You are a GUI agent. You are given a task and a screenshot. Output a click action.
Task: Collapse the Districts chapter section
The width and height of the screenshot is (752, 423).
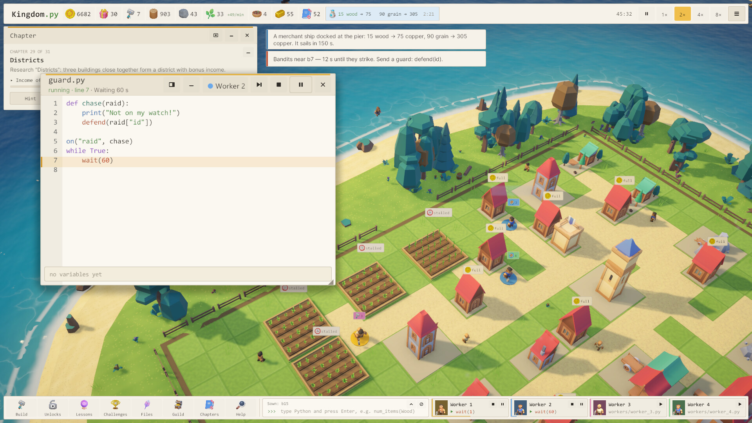coord(248,53)
